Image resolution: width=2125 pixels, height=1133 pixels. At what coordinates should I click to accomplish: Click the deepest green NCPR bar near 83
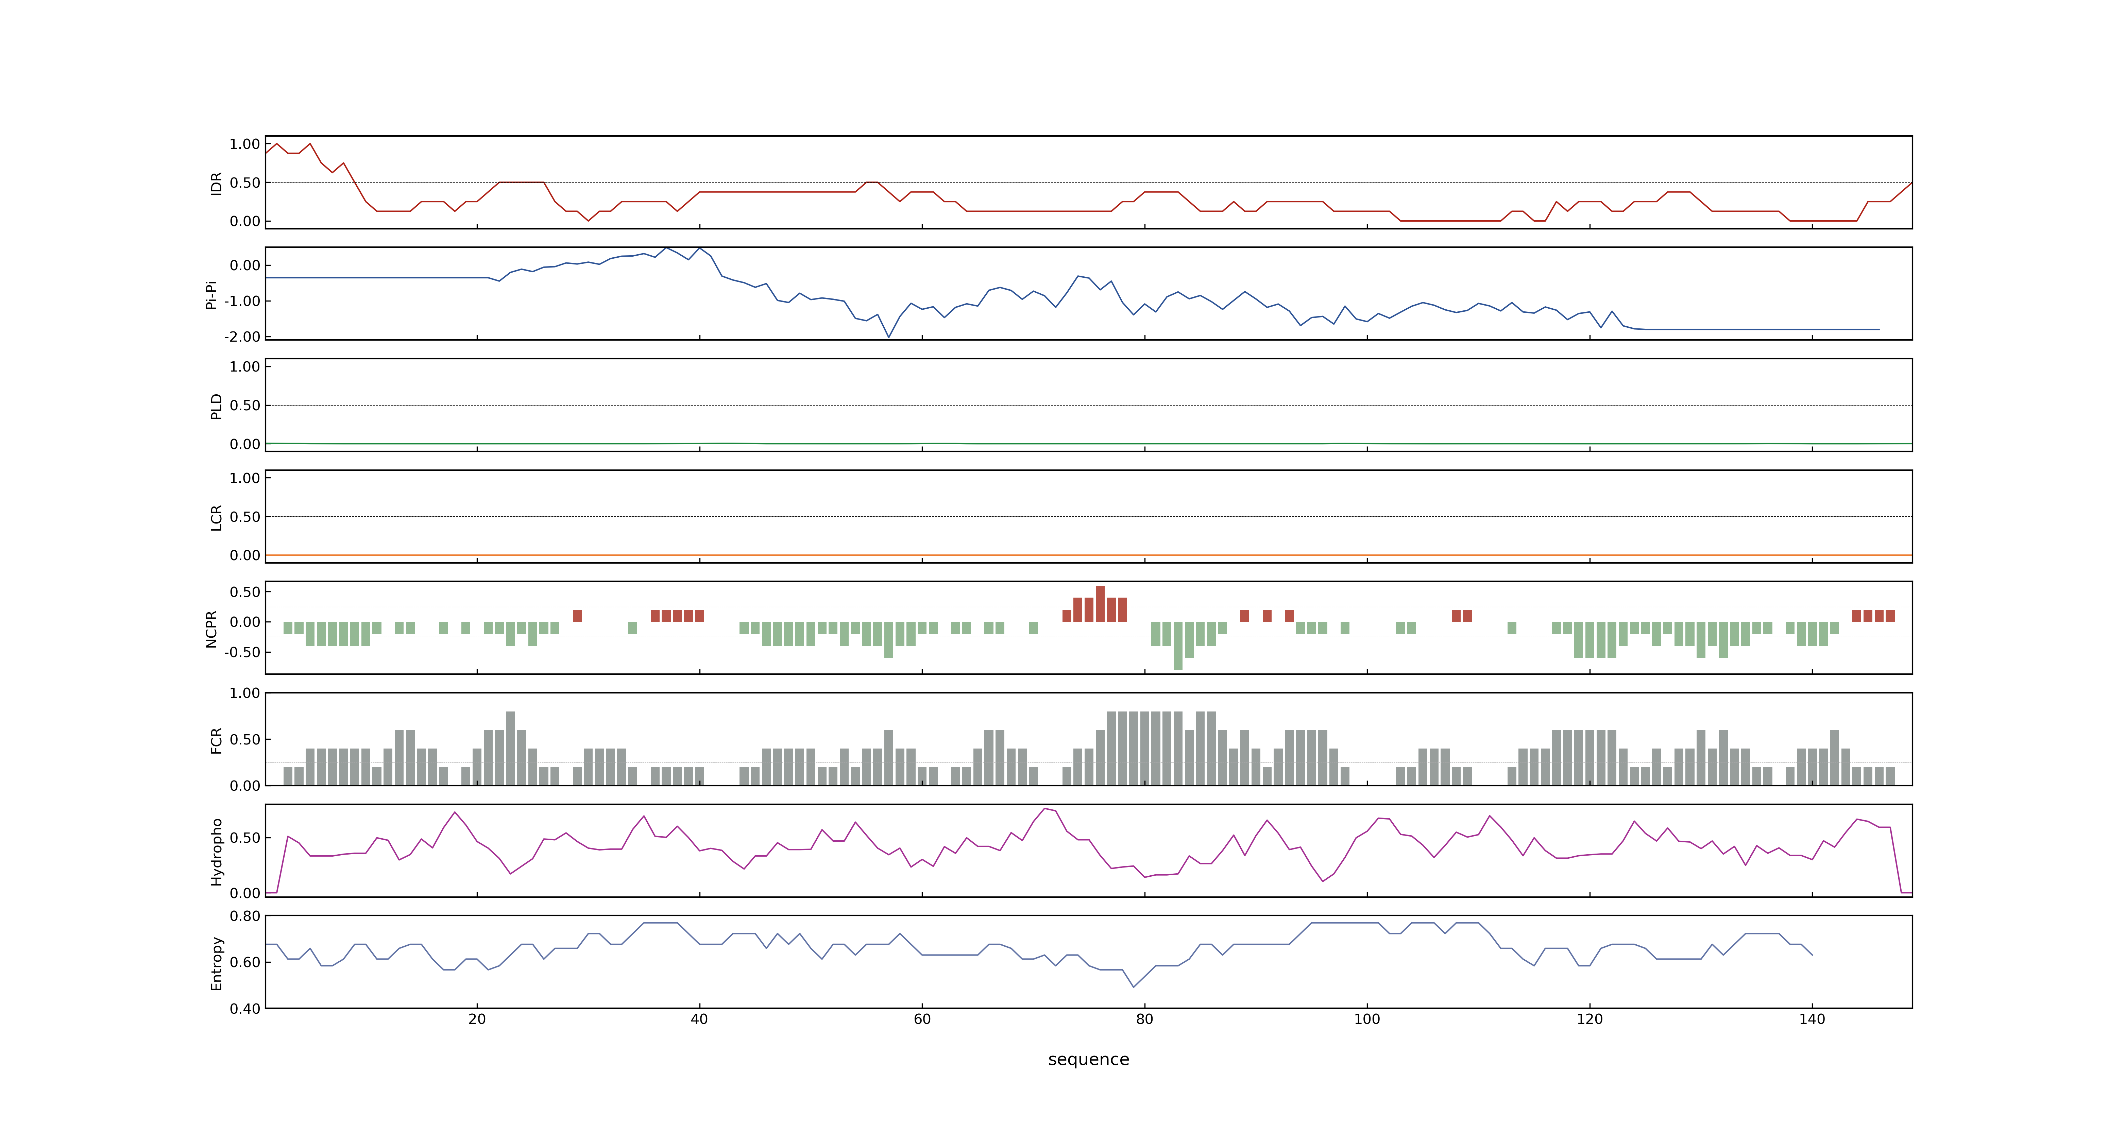coord(1178,646)
